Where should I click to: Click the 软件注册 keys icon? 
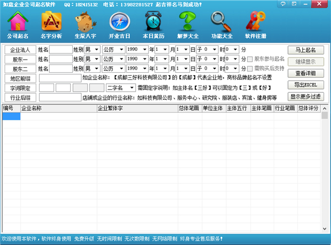[x=255, y=25]
